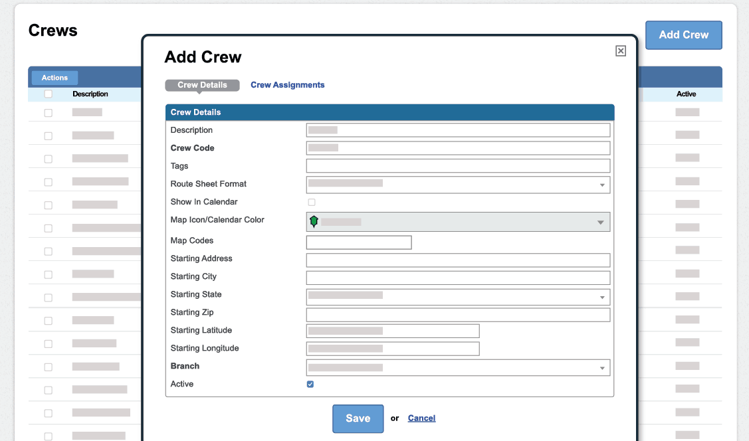Image resolution: width=749 pixels, height=441 pixels.
Task: Focus the Crew Code input field
Action: [458, 148]
